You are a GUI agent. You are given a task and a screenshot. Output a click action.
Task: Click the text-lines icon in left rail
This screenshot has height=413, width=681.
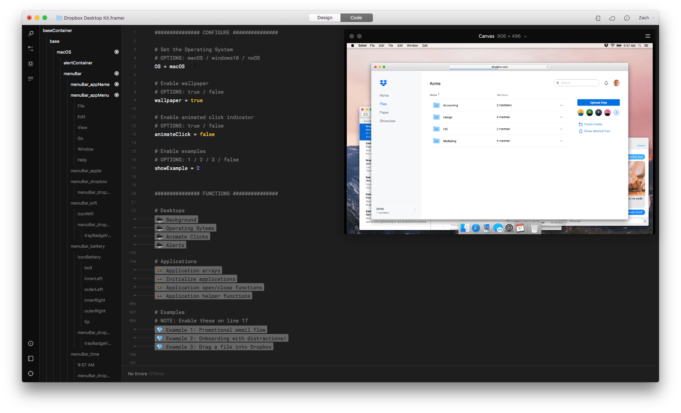point(31,79)
